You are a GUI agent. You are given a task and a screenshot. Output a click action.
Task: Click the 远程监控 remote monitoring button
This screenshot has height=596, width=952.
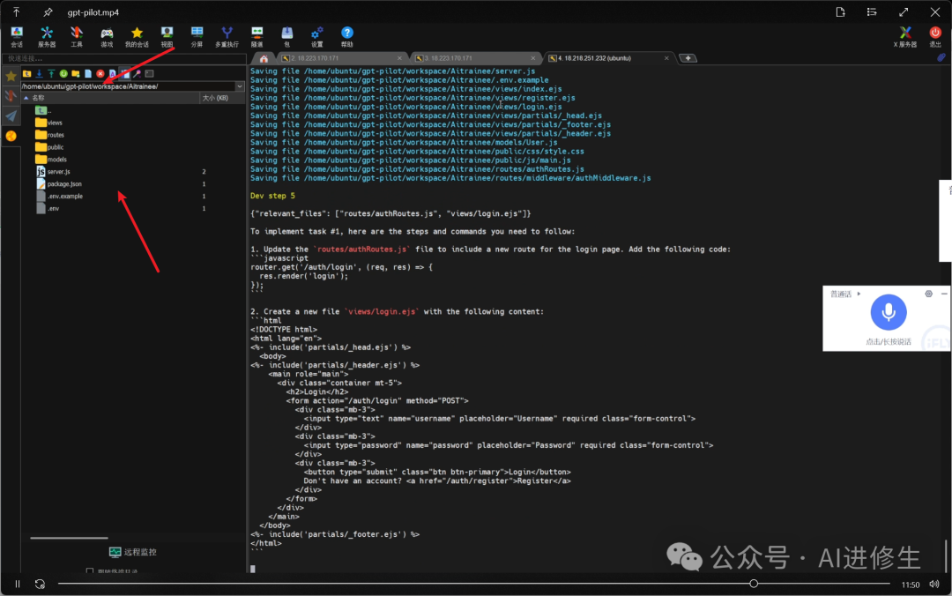(133, 552)
